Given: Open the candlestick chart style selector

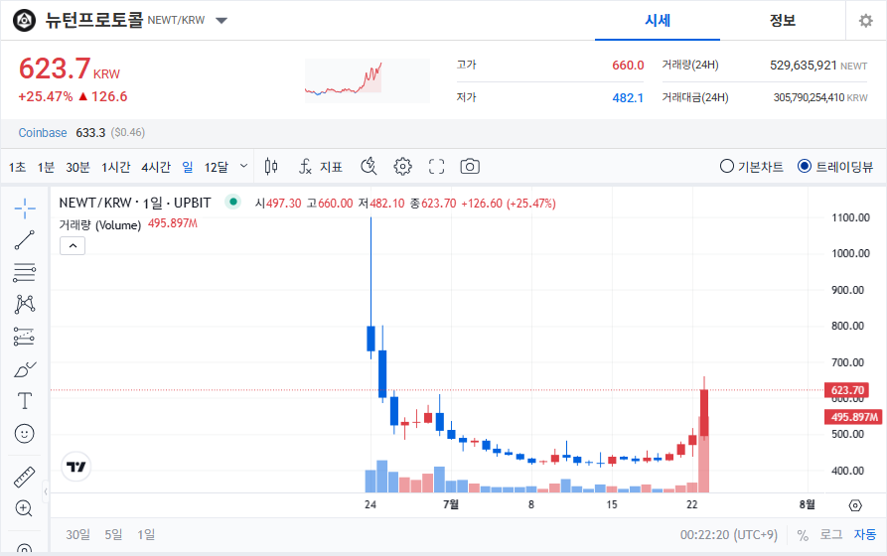Looking at the screenshot, I should (271, 167).
